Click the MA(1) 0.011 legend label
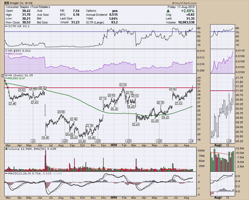The height and width of the screenshot is (200, 249). (x=15, y=54)
